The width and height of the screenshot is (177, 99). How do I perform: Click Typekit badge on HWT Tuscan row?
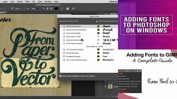(x=98, y=60)
